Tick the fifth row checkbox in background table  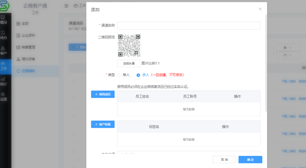pyautogui.click(x=74, y=151)
